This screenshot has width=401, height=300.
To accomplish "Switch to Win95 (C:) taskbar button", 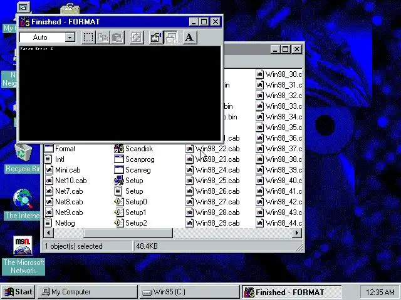I will (x=189, y=292).
